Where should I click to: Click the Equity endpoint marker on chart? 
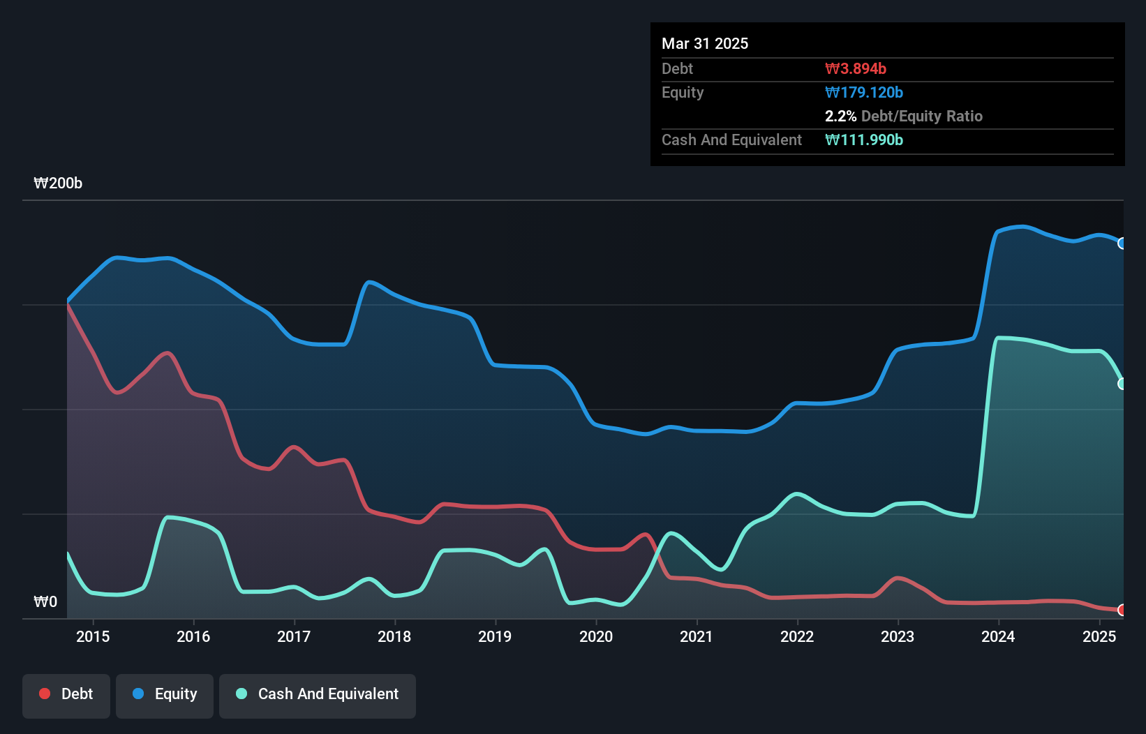click(1122, 244)
